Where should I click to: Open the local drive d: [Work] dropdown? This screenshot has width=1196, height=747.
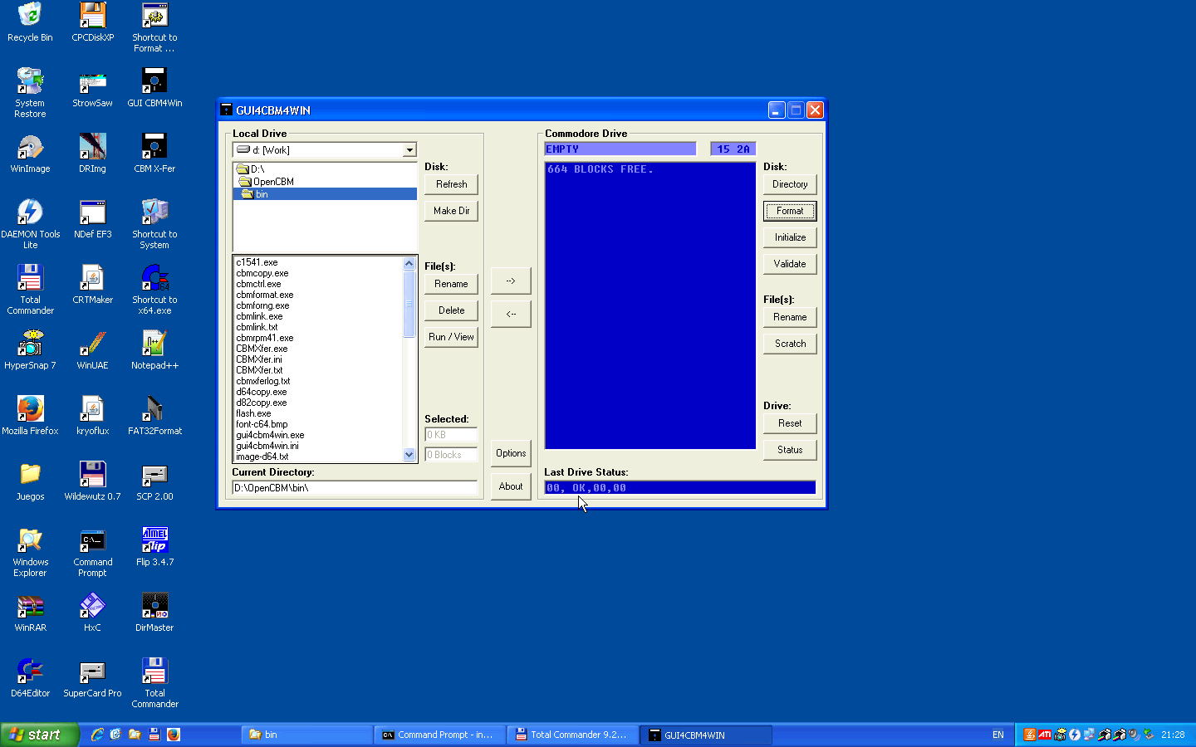click(x=409, y=150)
